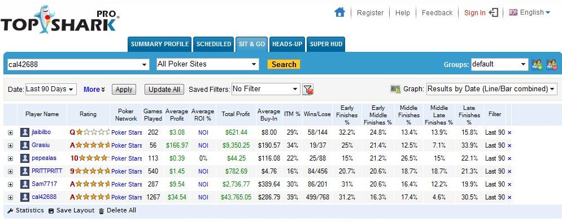Click the yellow Search button
The image size is (562, 222).
[284, 64]
